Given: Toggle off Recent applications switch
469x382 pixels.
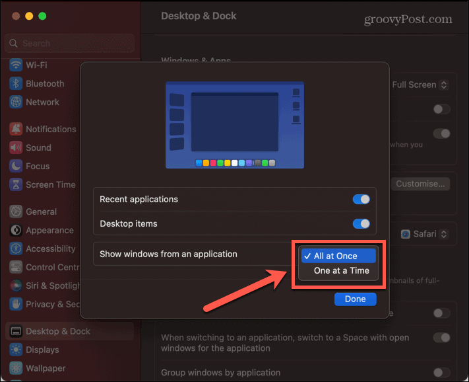Looking at the screenshot, I should click(x=361, y=199).
